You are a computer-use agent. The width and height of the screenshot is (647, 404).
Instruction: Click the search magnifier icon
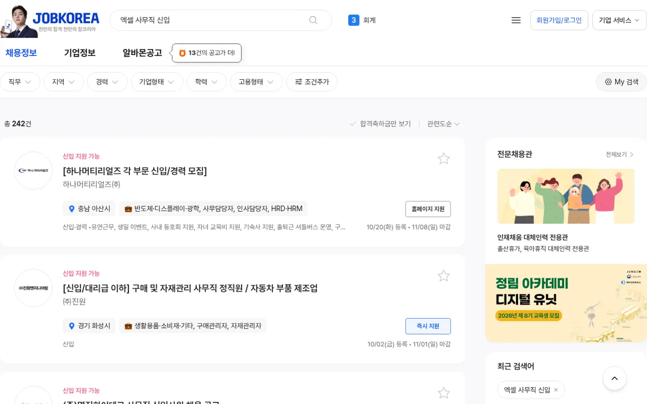313,20
